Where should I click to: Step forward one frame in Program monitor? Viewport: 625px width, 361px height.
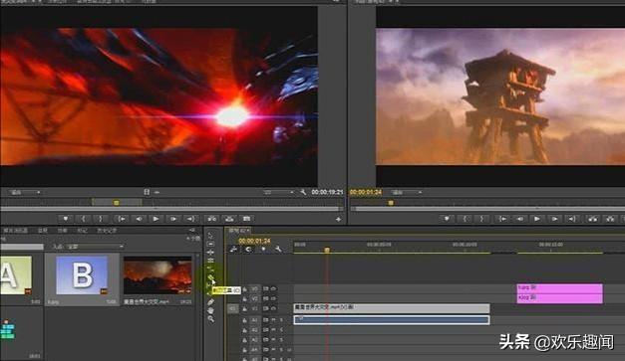pyautogui.click(x=554, y=219)
